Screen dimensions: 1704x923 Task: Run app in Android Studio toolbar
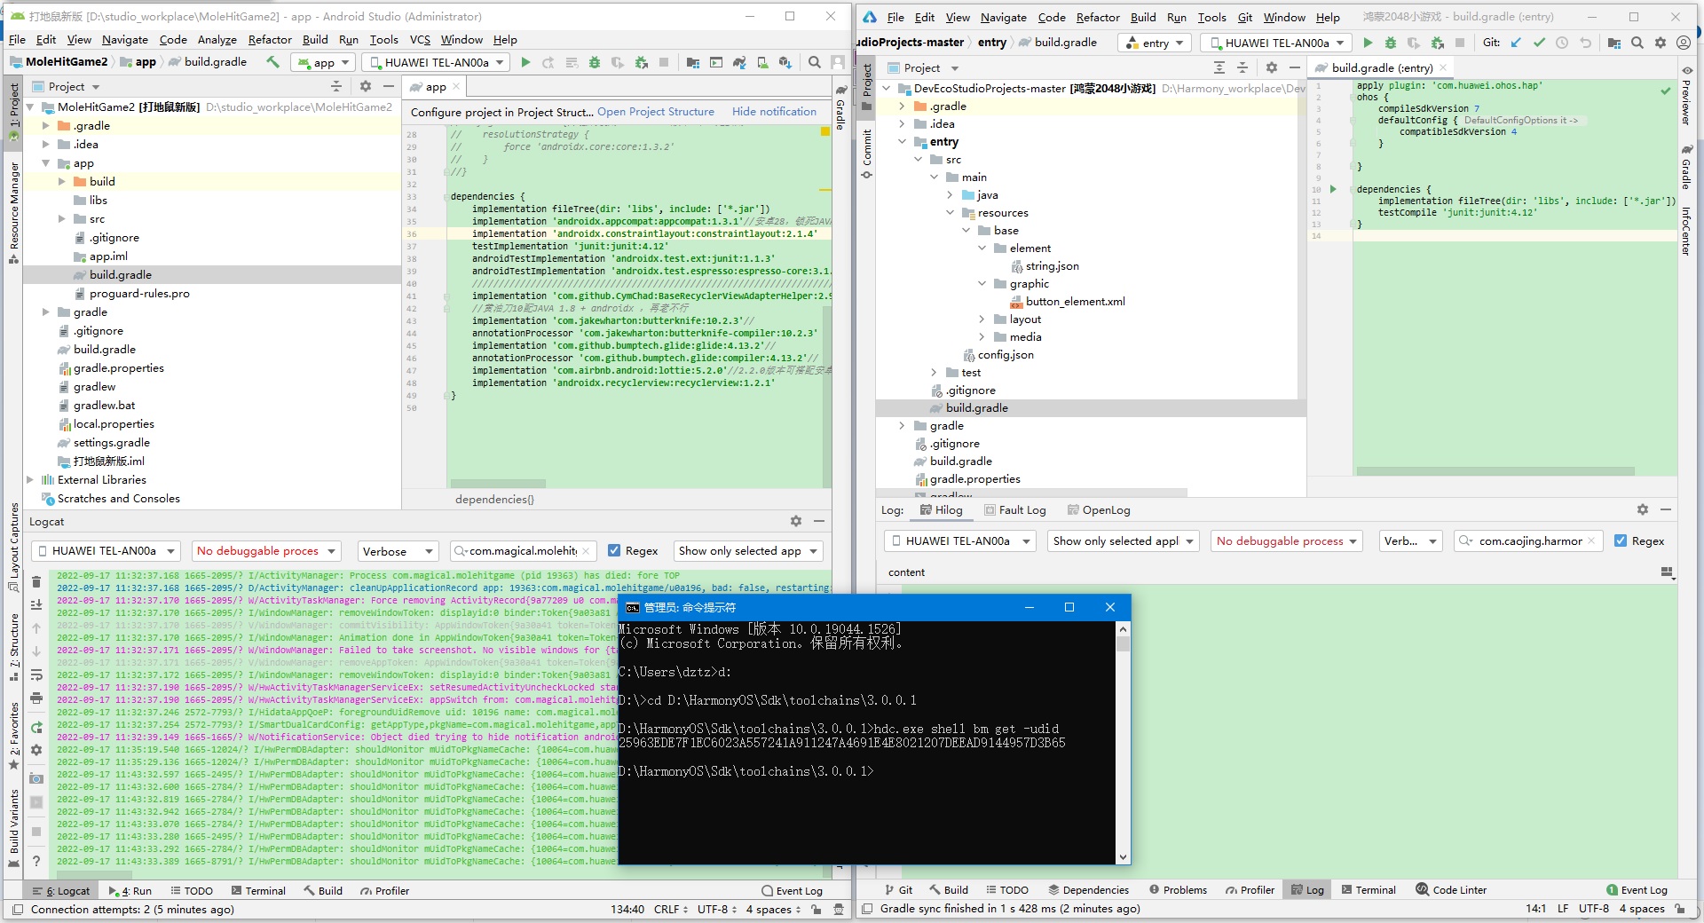pyautogui.click(x=525, y=62)
